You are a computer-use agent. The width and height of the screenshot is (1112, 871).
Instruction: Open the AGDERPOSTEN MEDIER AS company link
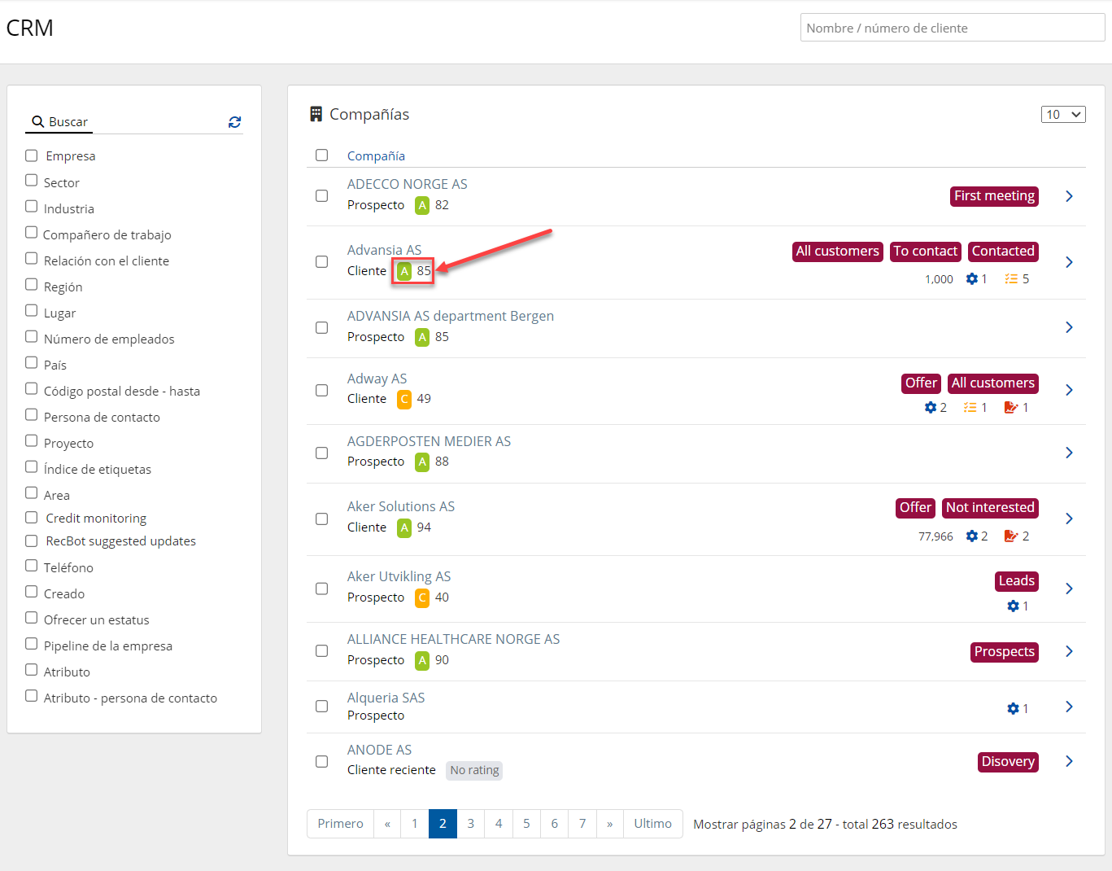point(429,441)
